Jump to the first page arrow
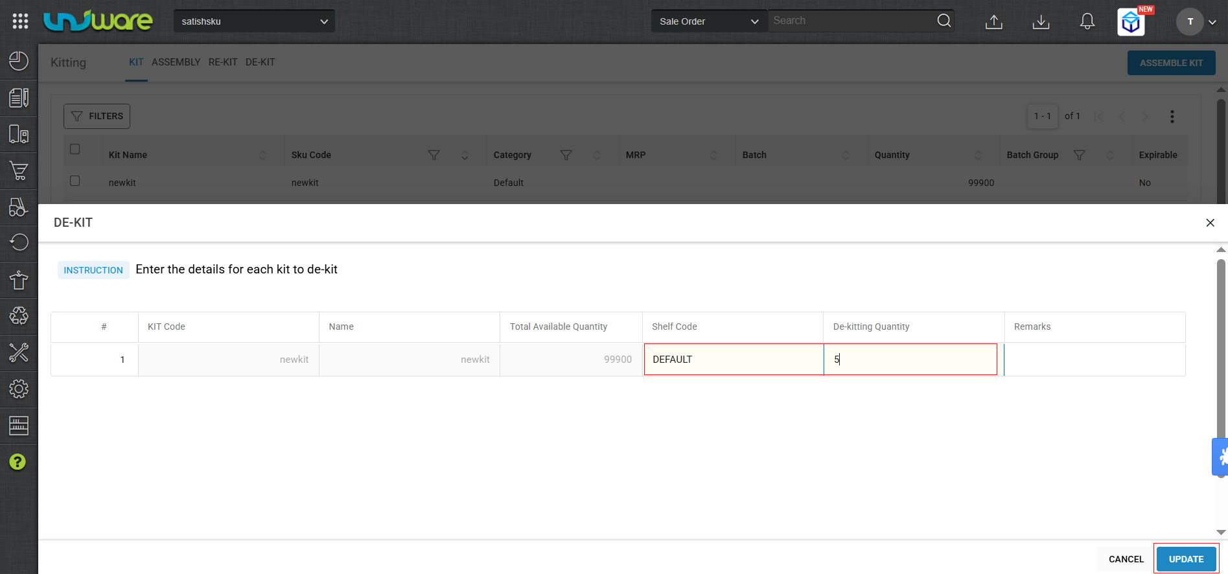Screen dimensions: 1228x574 (x=1098, y=117)
